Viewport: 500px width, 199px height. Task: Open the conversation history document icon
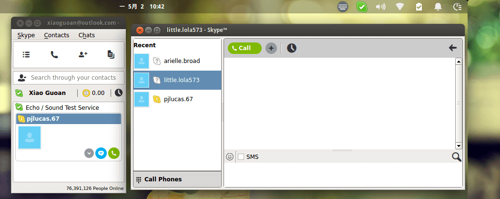[111, 54]
